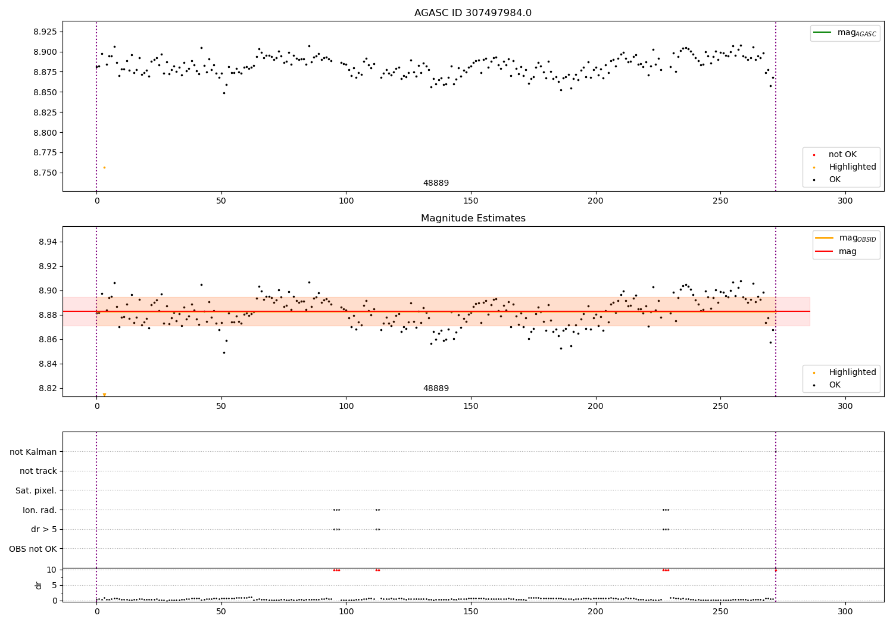Click '100' on the Magnitude Estimates x-axis
893x625 pixels.
tap(346, 407)
